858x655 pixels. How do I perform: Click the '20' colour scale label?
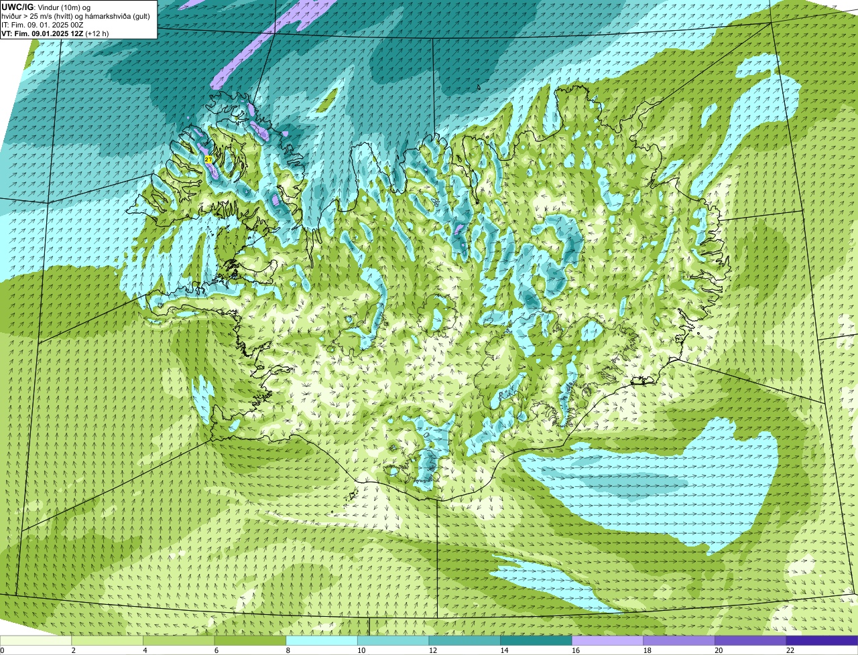[x=719, y=650]
